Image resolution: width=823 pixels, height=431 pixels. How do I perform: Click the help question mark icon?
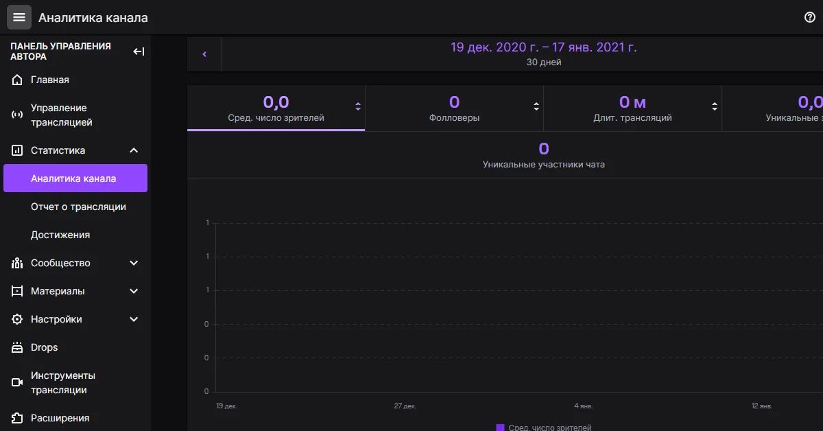(809, 17)
